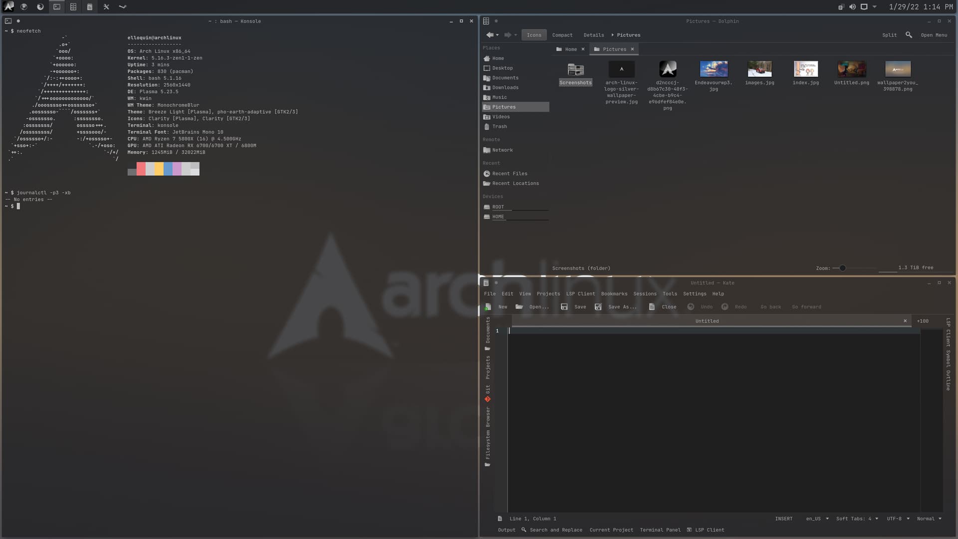The height and width of the screenshot is (539, 958).
Task: Open the Terminal Panel in Kate
Action: pyautogui.click(x=660, y=530)
